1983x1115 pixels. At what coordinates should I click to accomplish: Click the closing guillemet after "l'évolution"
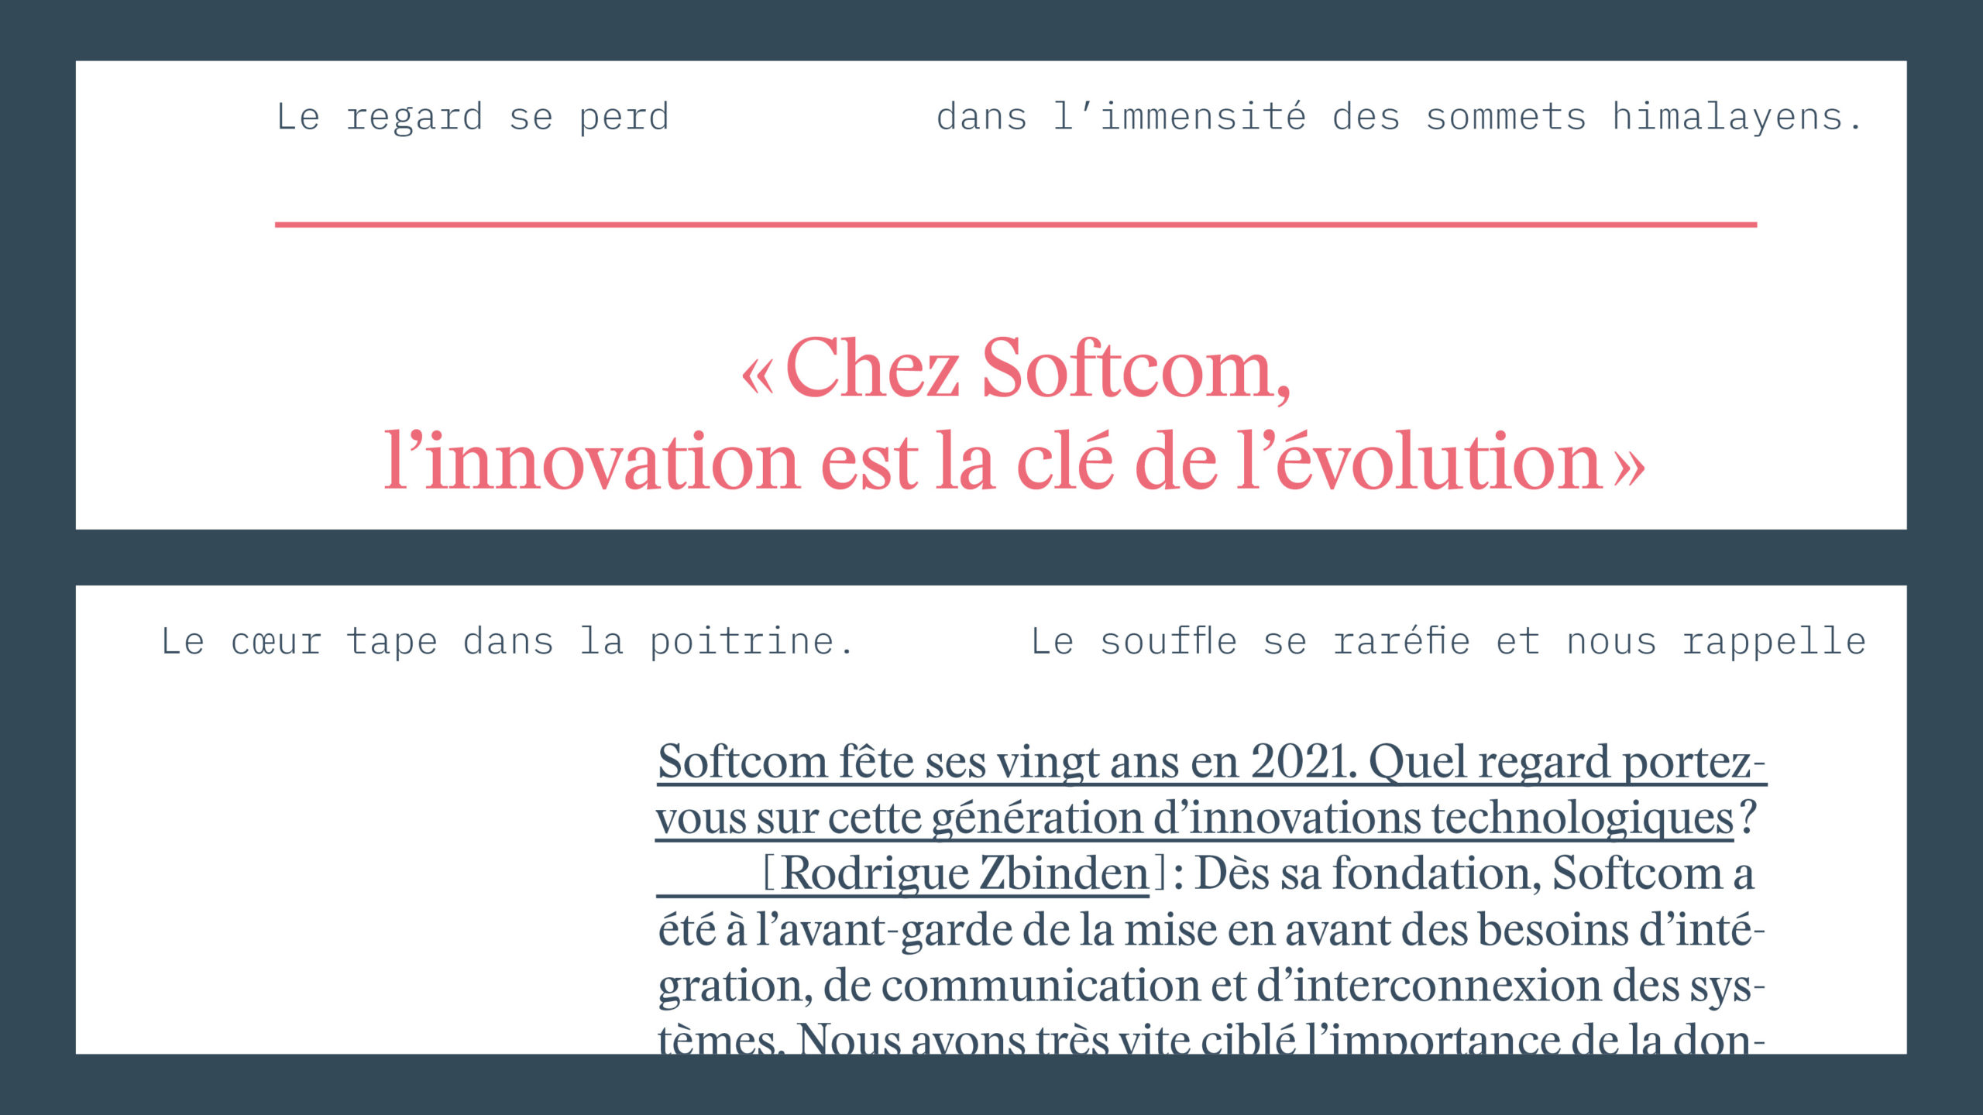(x=1628, y=468)
